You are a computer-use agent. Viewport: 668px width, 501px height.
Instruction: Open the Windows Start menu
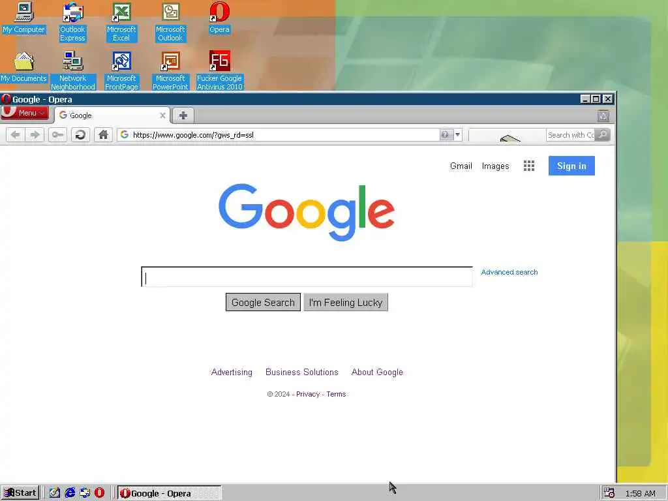pyautogui.click(x=20, y=493)
